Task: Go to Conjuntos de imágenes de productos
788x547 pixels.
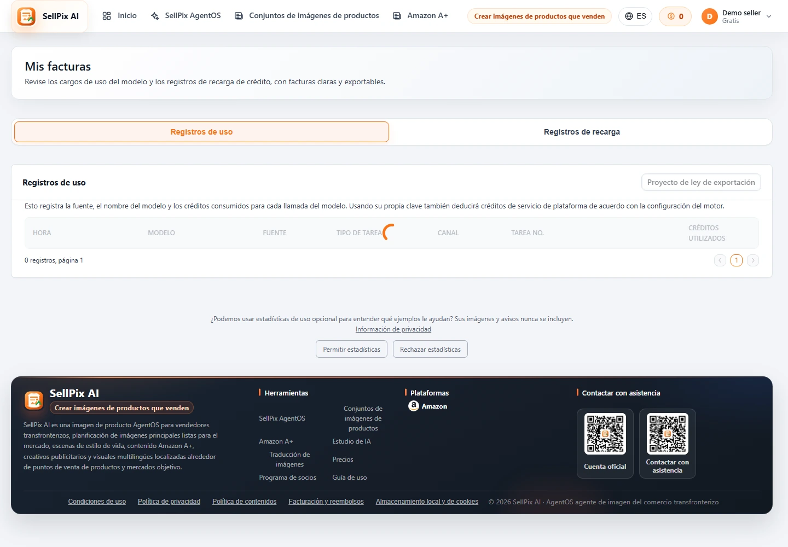Action: coord(306,16)
